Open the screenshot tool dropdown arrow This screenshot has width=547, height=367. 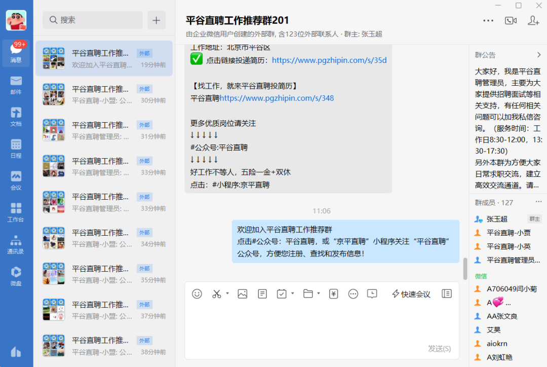tap(227, 293)
